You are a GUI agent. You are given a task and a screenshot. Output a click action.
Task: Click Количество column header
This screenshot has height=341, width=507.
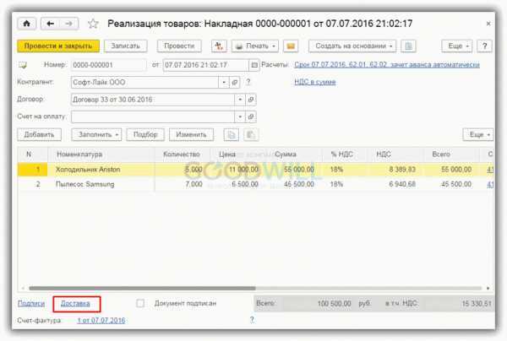pyautogui.click(x=182, y=154)
